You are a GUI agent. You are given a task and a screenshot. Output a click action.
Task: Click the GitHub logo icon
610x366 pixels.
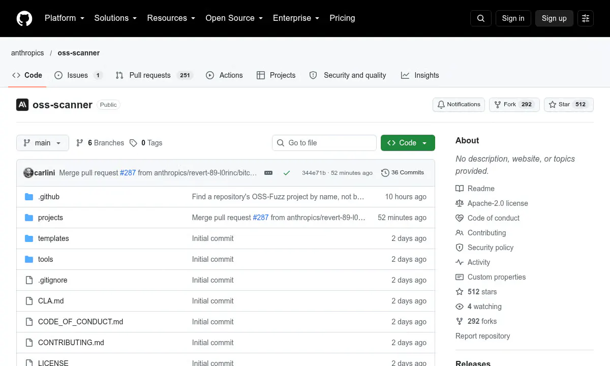(x=24, y=18)
